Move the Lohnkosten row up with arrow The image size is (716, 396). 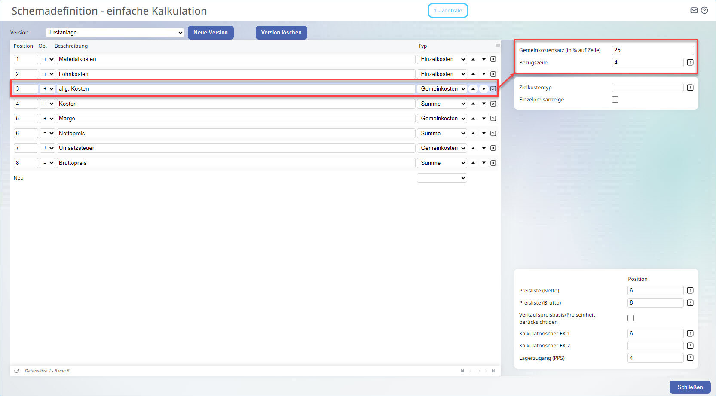[x=473, y=74]
